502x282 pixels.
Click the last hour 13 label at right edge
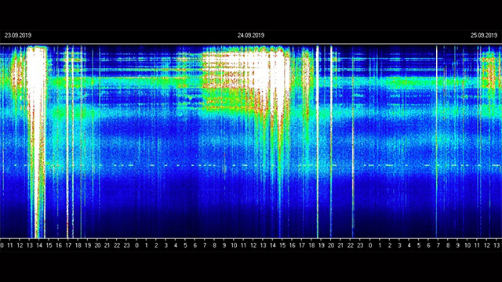pyautogui.click(x=497, y=245)
